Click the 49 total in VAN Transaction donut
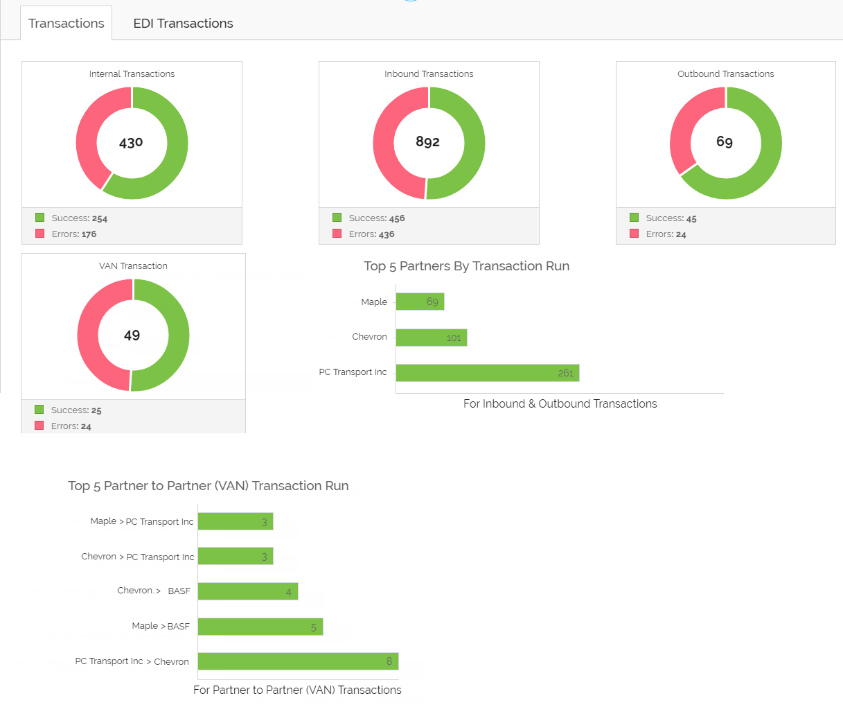 coord(132,336)
